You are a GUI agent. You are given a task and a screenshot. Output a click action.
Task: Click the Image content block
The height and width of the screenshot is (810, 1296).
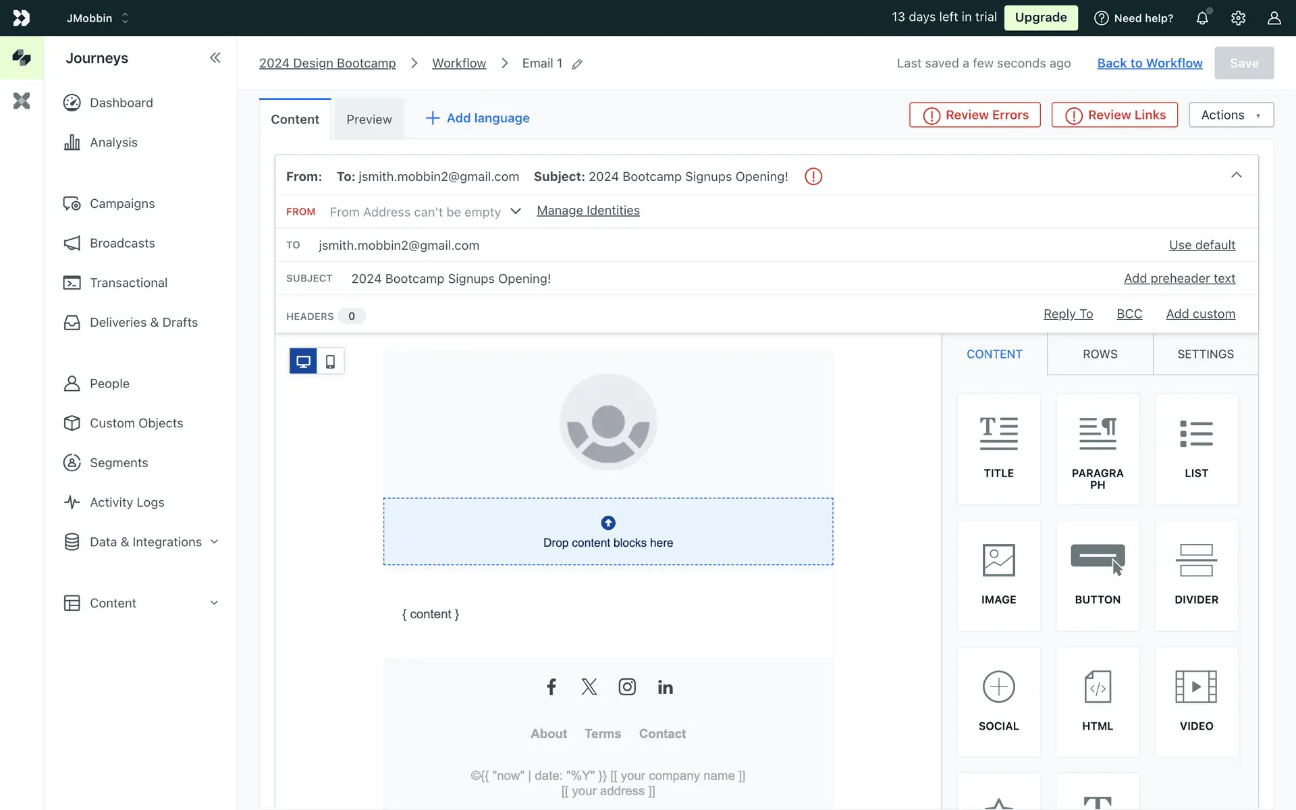[998, 574]
